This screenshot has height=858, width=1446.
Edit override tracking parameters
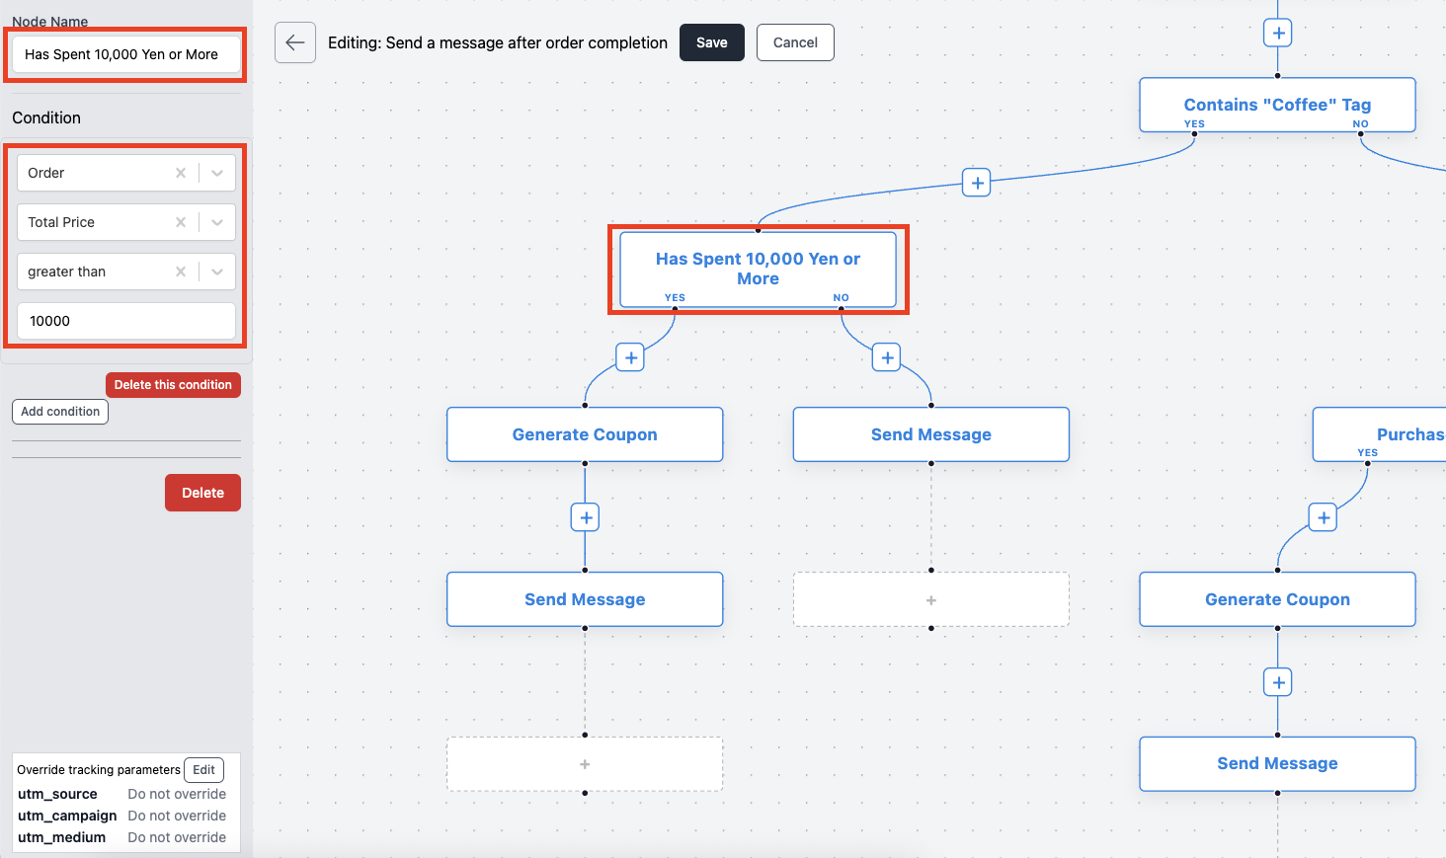pos(204,770)
